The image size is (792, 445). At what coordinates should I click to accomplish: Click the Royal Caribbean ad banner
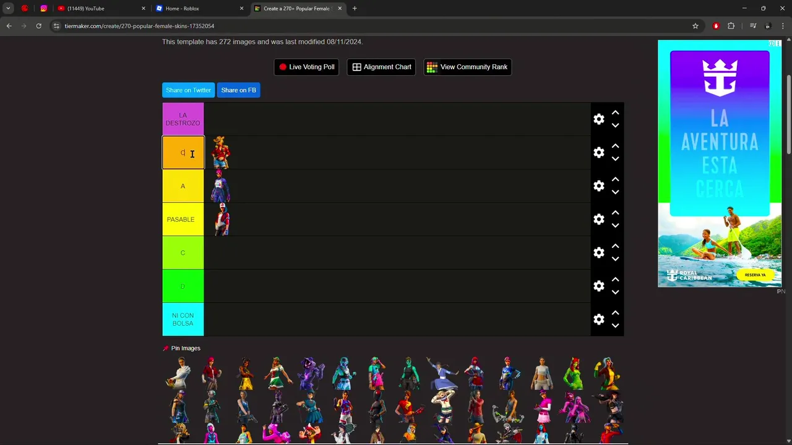(x=720, y=164)
